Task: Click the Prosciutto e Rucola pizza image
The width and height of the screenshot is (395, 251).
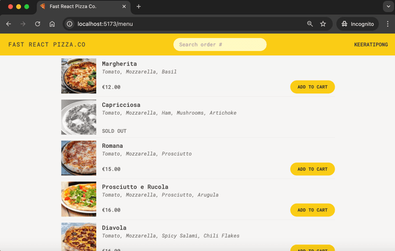Action: coord(78,199)
